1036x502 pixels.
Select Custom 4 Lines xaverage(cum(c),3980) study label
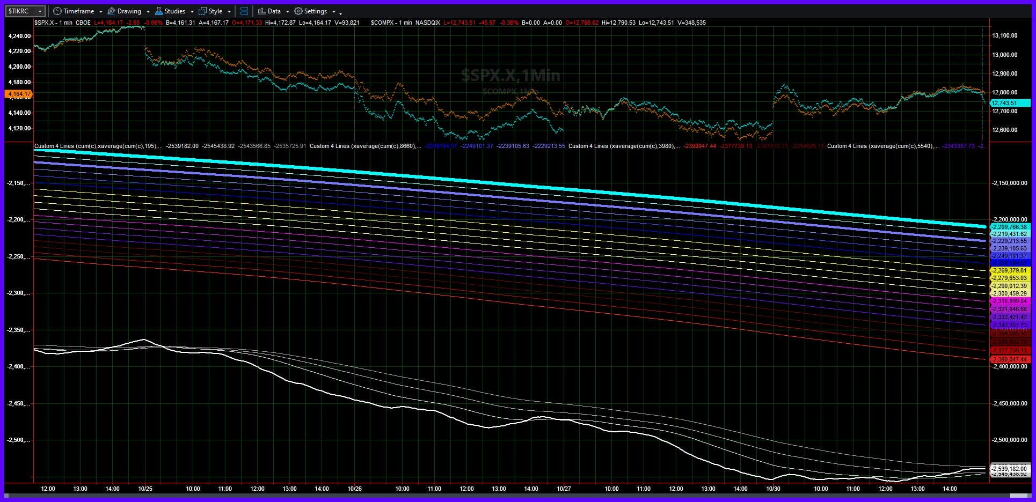(624, 146)
